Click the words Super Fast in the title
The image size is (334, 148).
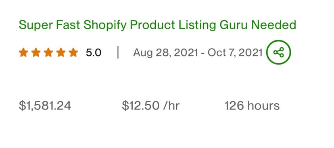(x=50, y=25)
